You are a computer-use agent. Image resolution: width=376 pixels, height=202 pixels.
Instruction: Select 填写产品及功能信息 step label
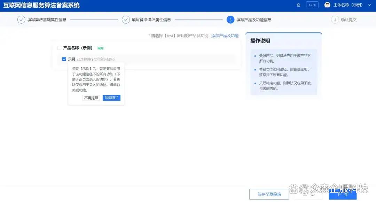point(254,20)
